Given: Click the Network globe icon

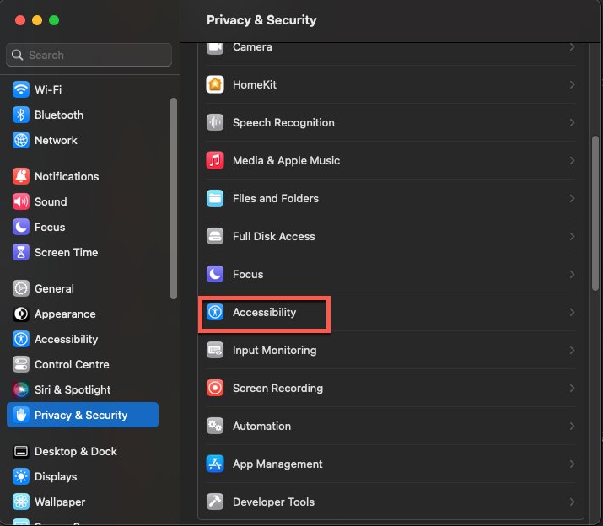Looking at the screenshot, I should pyautogui.click(x=21, y=140).
